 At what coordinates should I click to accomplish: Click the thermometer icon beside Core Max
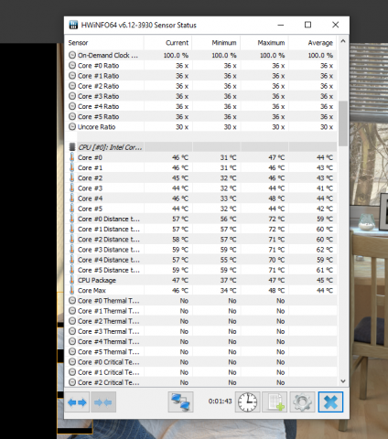point(72,290)
